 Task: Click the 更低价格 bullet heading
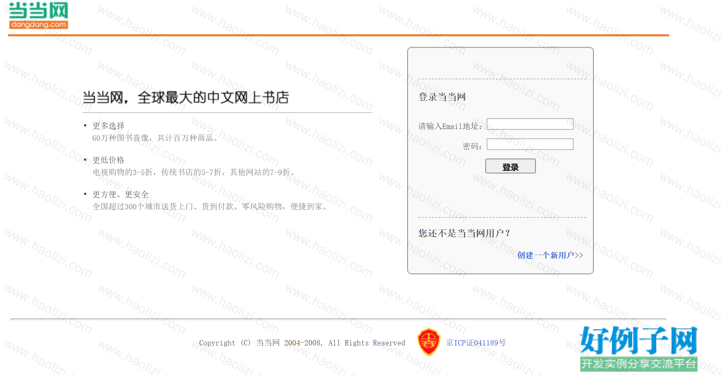(x=108, y=160)
